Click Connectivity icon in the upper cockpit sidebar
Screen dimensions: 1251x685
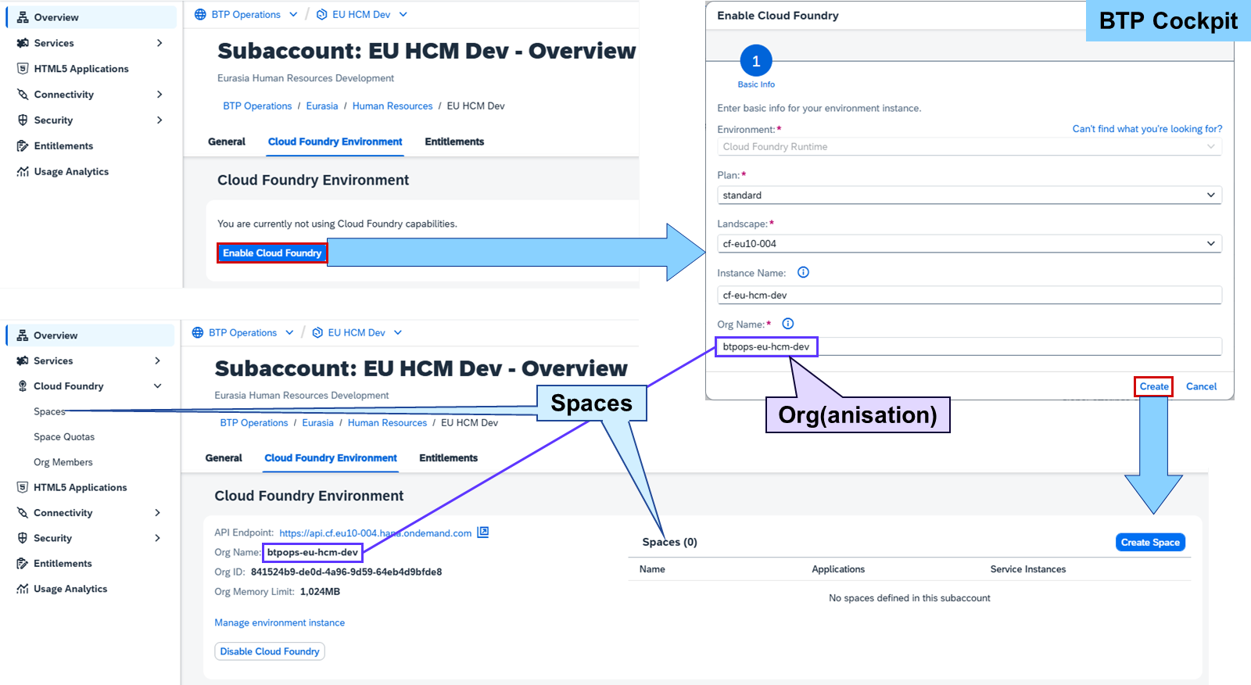pyautogui.click(x=23, y=95)
